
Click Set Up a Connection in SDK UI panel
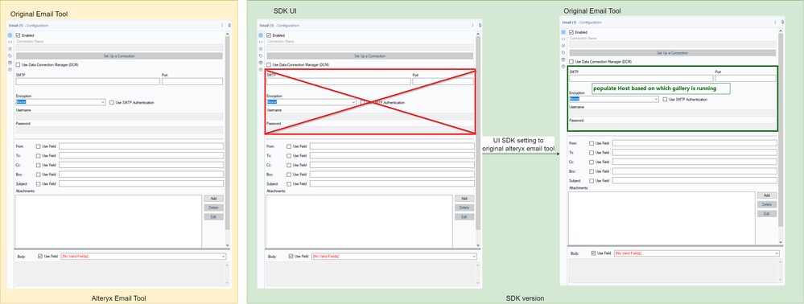click(370, 55)
